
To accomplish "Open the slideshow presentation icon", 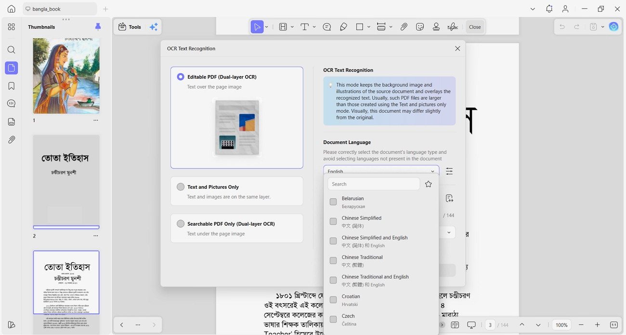I will (x=471, y=325).
